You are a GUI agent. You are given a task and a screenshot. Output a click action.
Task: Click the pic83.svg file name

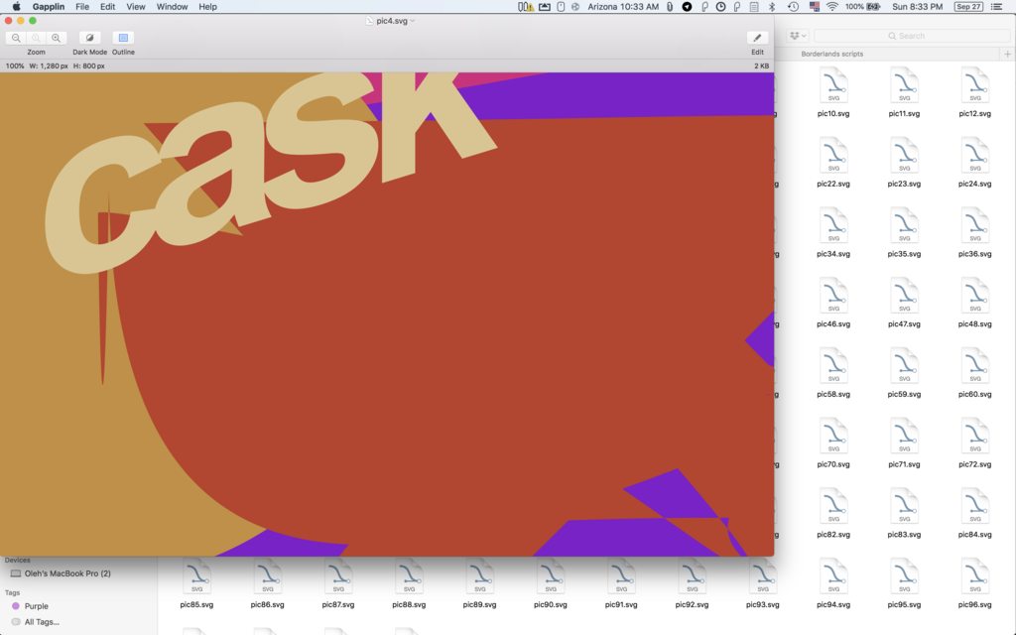coord(904,535)
